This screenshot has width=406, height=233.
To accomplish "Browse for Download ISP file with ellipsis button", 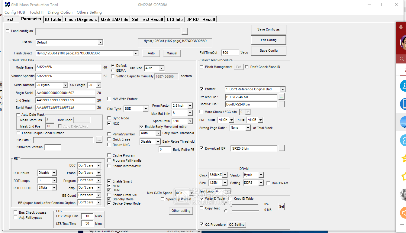I will tap(281, 148).
